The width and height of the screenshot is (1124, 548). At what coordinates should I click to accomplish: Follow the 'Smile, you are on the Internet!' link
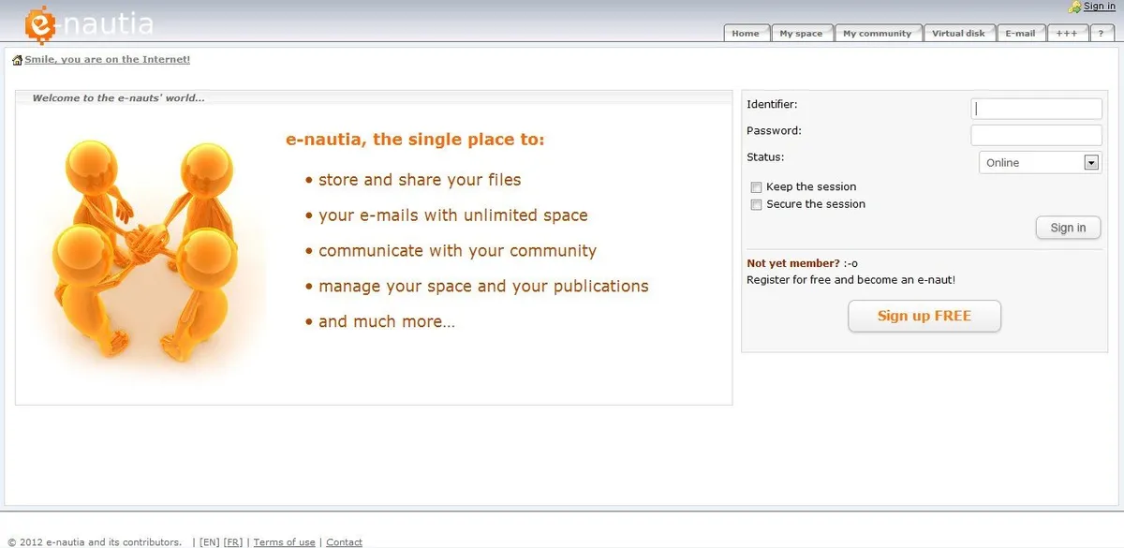(108, 60)
